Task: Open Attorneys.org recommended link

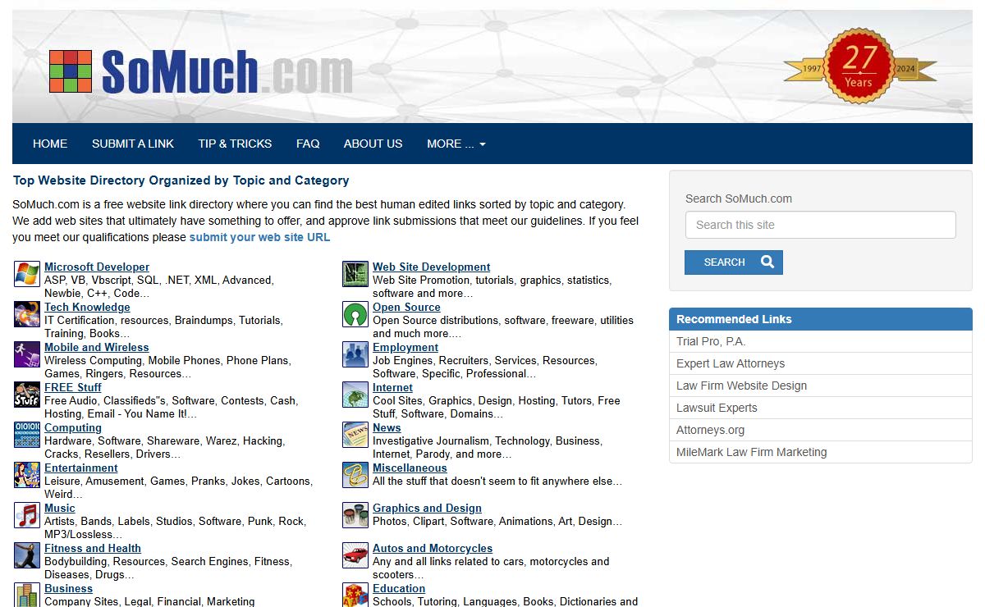Action: pyautogui.click(x=710, y=430)
